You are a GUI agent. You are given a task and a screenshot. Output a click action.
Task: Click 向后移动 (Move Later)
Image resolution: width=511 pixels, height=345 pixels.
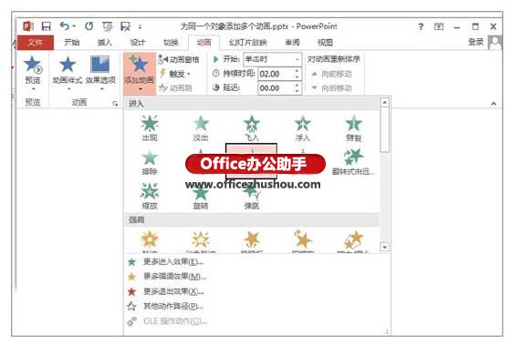click(x=332, y=87)
